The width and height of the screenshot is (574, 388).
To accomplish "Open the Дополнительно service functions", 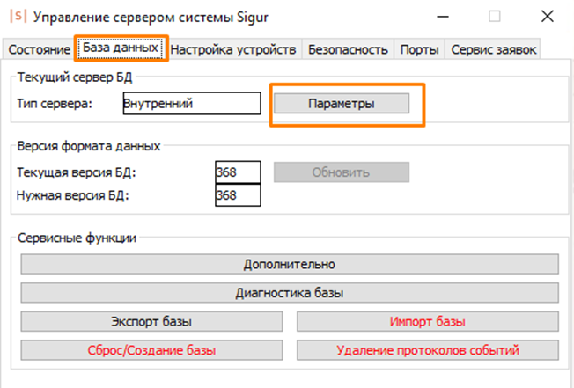I will 290,264.
